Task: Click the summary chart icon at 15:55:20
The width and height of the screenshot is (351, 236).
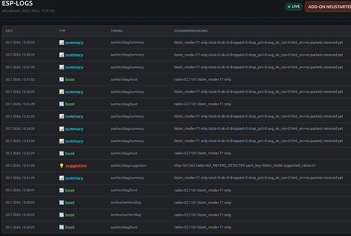Action: (x=62, y=116)
